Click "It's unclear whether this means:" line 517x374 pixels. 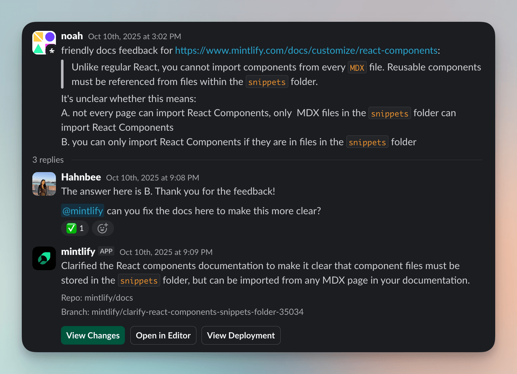coord(129,99)
